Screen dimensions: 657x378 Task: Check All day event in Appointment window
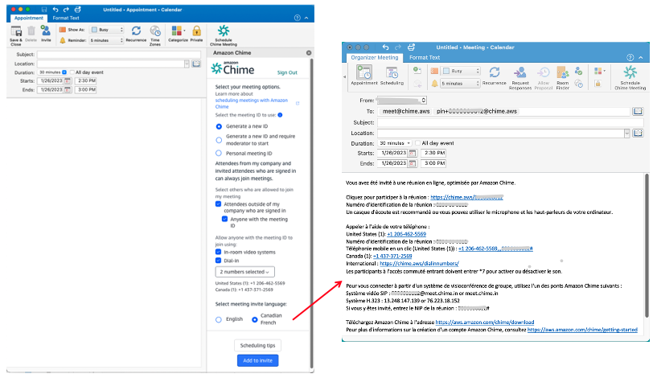click(x=72, y=72)
